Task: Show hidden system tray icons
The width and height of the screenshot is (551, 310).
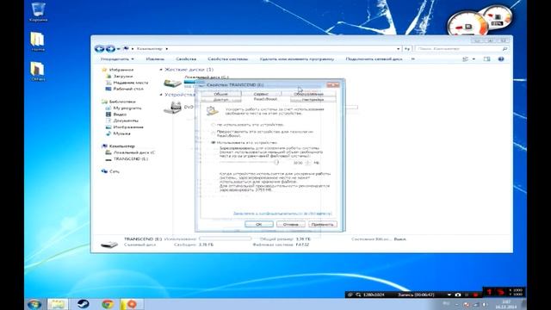Action: (x=457, y=304)
